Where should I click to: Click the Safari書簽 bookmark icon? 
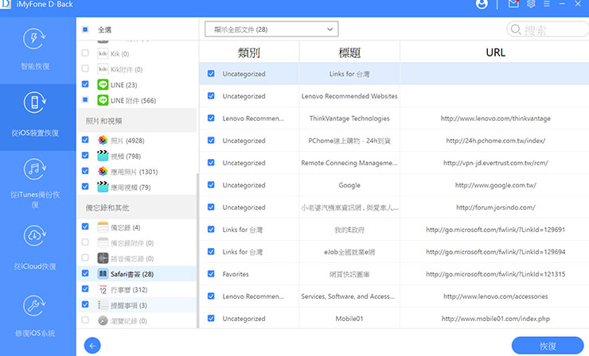[x=103, y=274]
